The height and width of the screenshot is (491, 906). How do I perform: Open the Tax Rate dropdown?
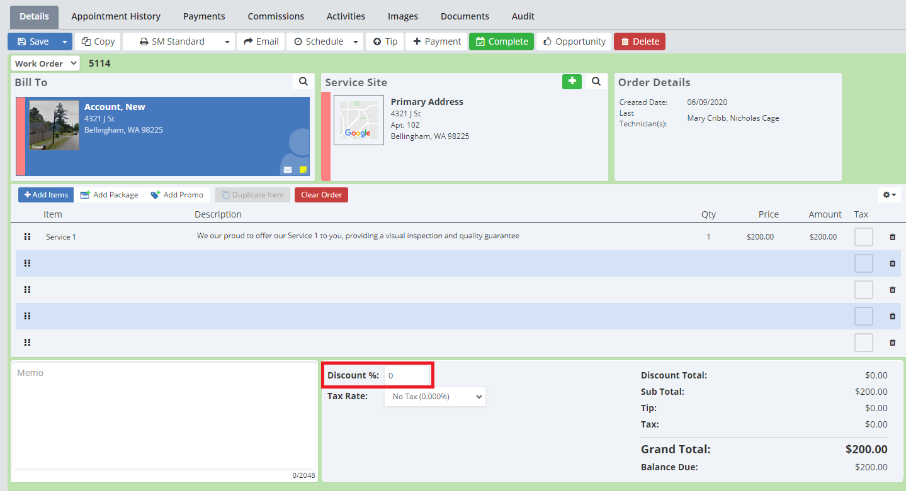point(435,397)
